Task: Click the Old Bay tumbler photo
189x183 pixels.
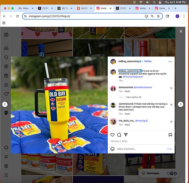Action: tap(59, 105)
